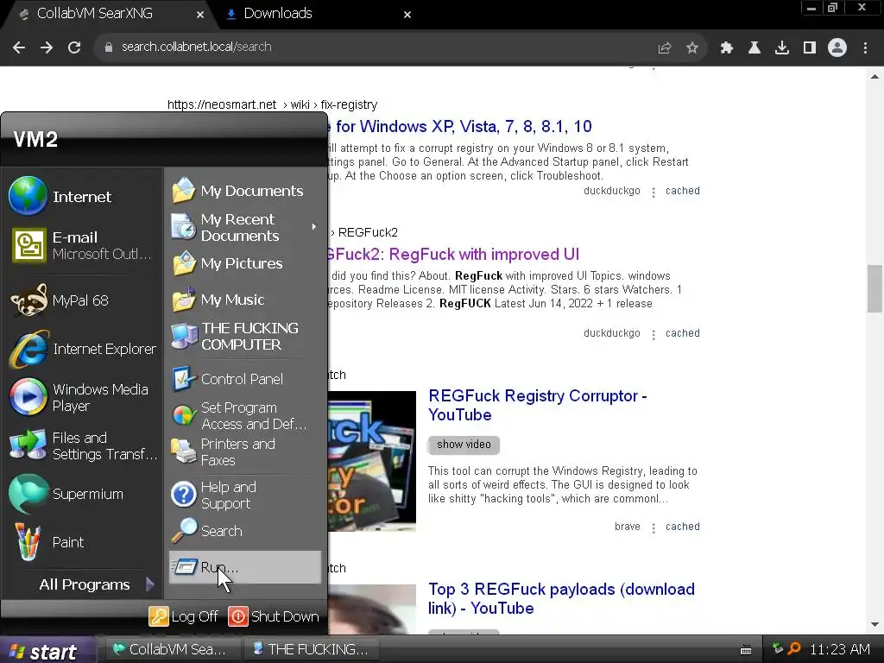Click the address bar URL field
Viewport: 884px width, 663px height.
[x=372, y=47]
